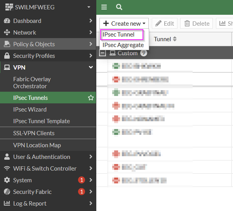Open the IPsec Wizard page
The width and height of the screenshot is (233, 211).
(30, 110)
